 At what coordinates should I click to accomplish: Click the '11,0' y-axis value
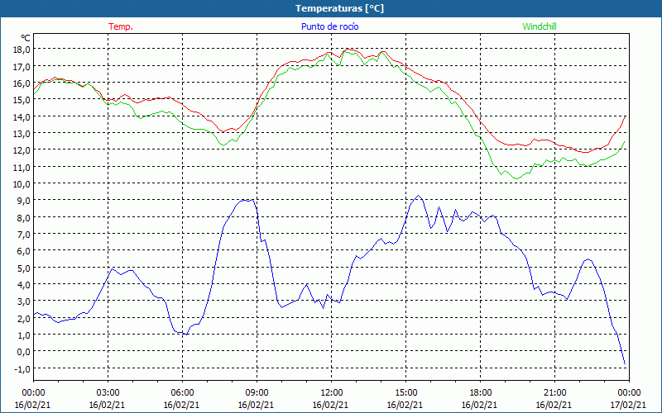pos(23,168)
